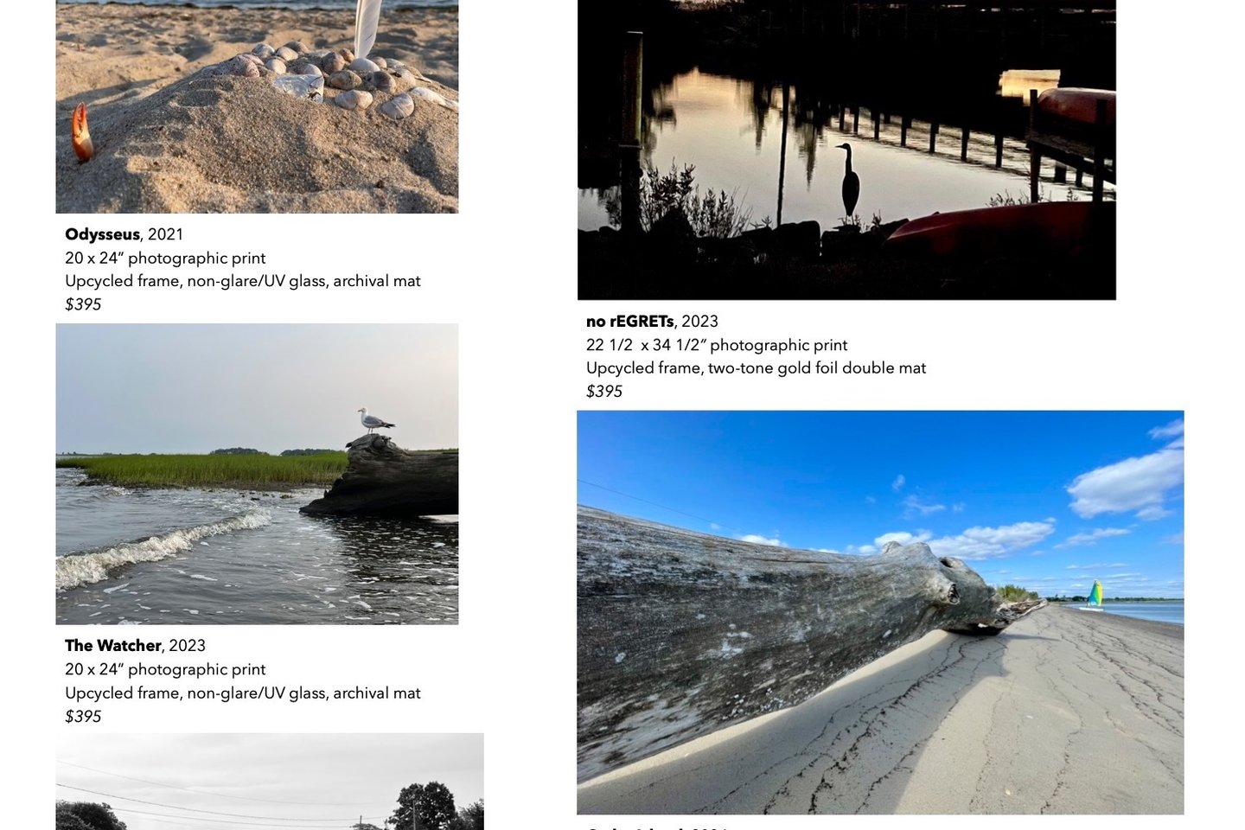Open the no rEGRETs silhouette photo
The width and height of the screenshot is (1245, 830).
[846, 150]
